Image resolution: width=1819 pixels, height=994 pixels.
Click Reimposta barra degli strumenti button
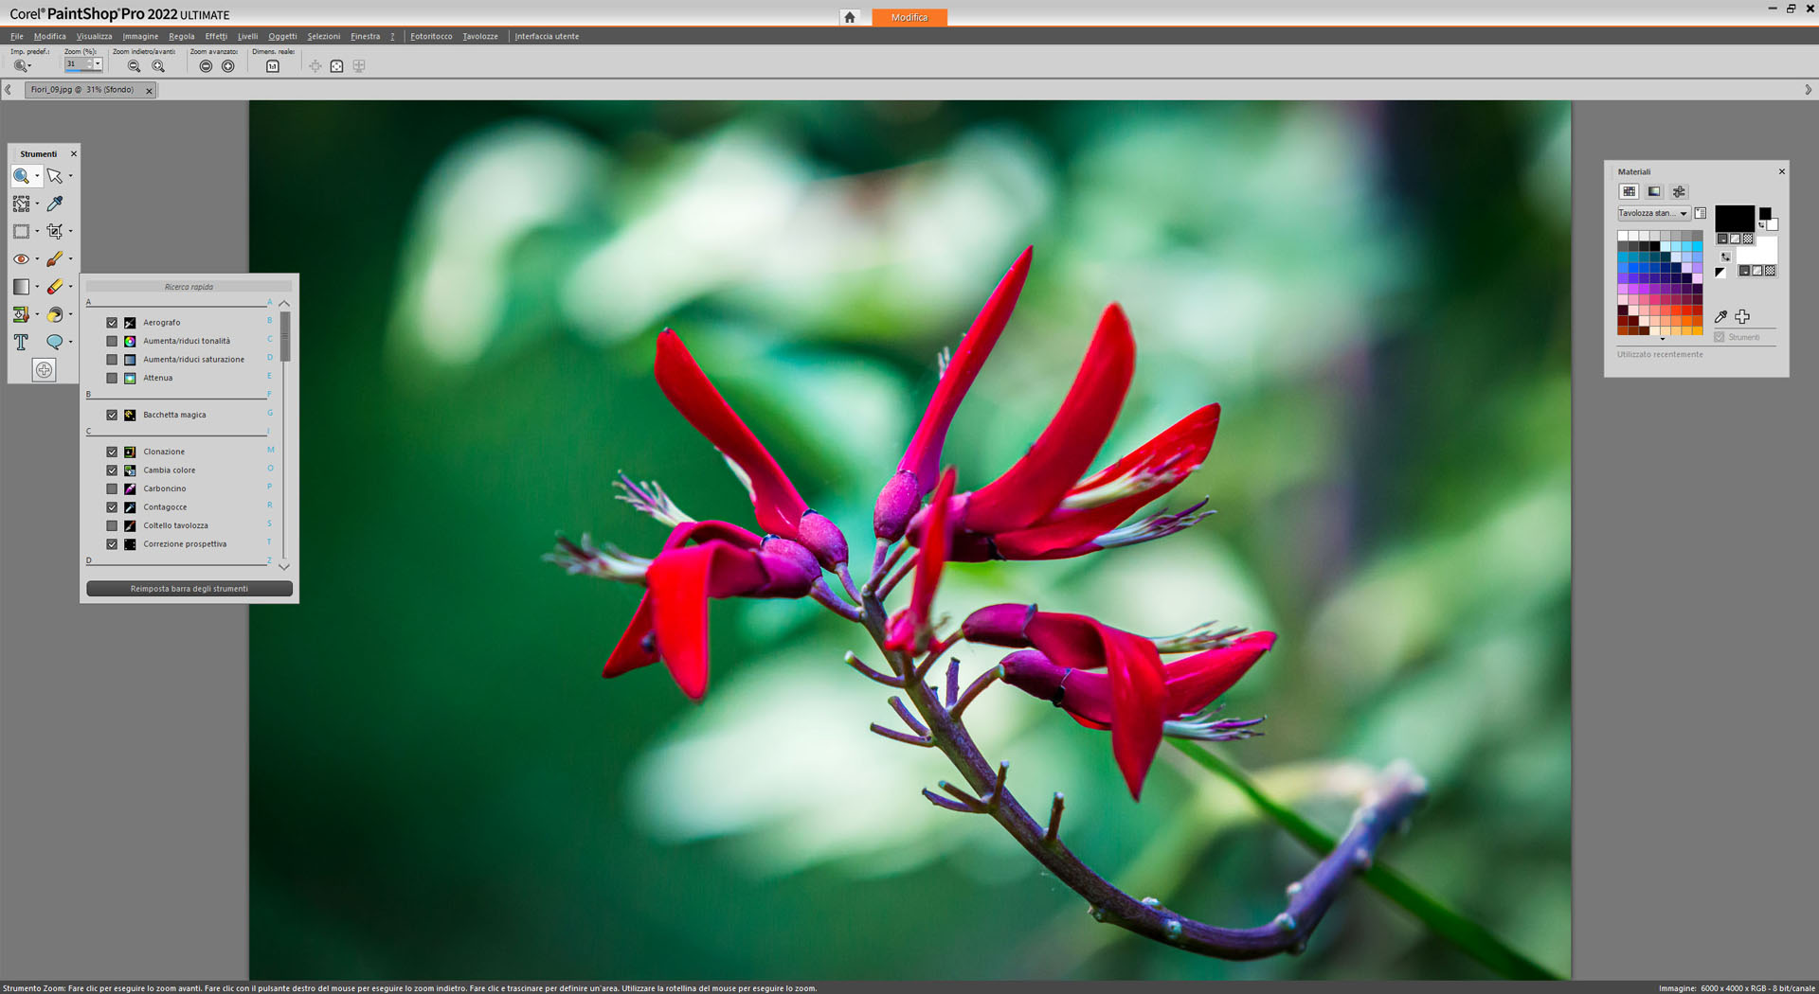coord(189,589)
